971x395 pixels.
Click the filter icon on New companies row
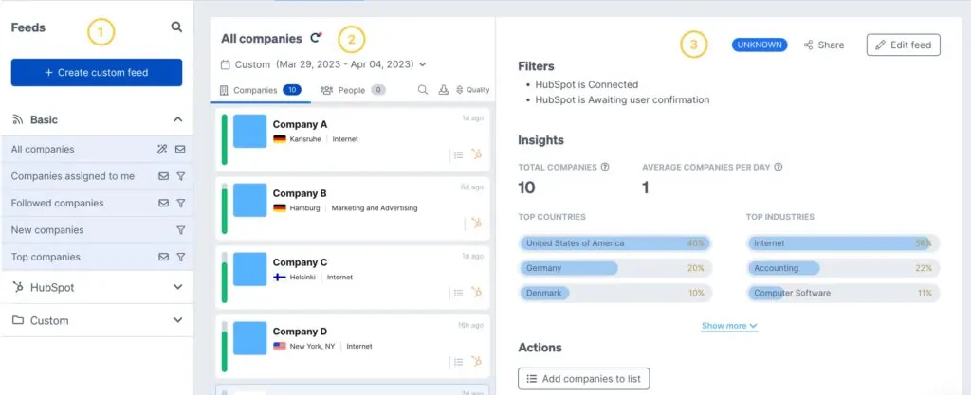[181, 230]
